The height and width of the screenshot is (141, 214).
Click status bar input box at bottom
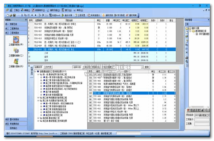(129, 133)
